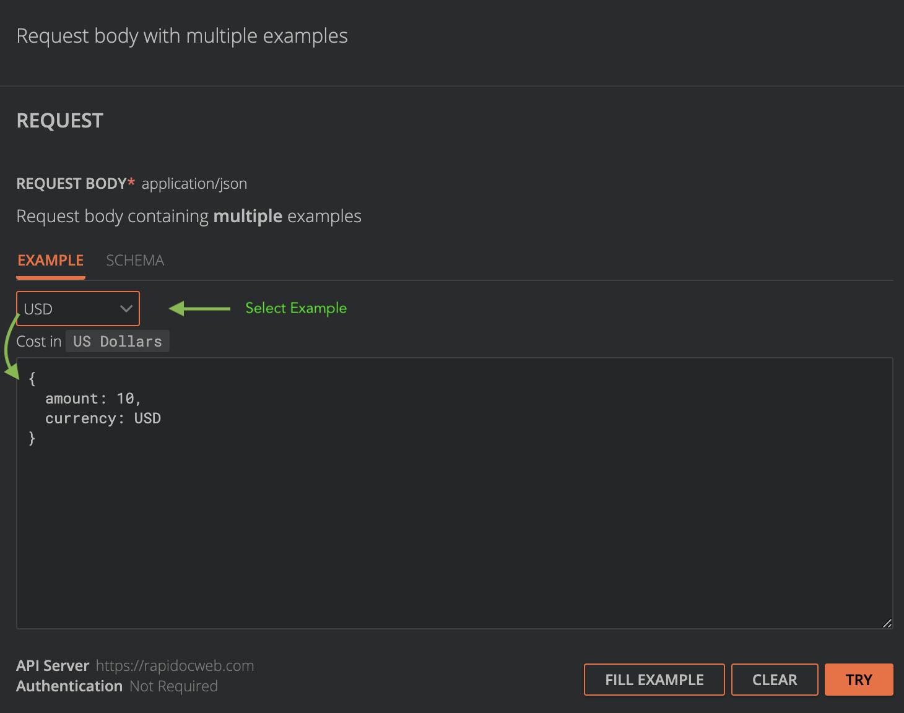Screen dimensions: 904x713
Task: Click the TRY button
Action: [x=859, y=679]
